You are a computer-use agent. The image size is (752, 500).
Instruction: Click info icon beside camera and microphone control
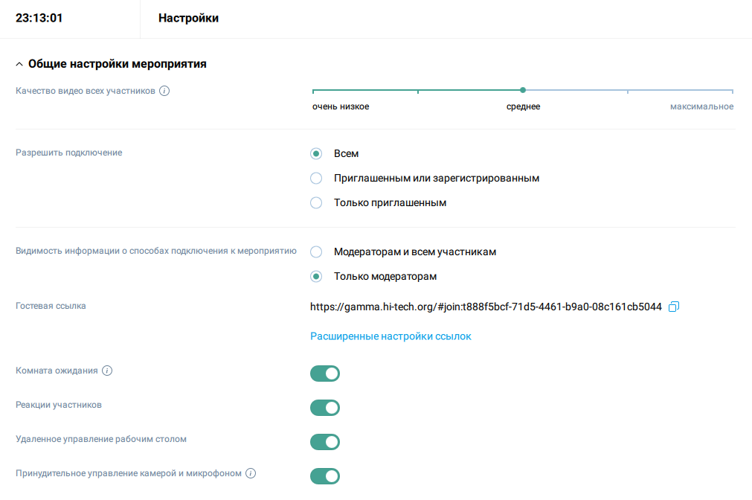coord(251,473)
